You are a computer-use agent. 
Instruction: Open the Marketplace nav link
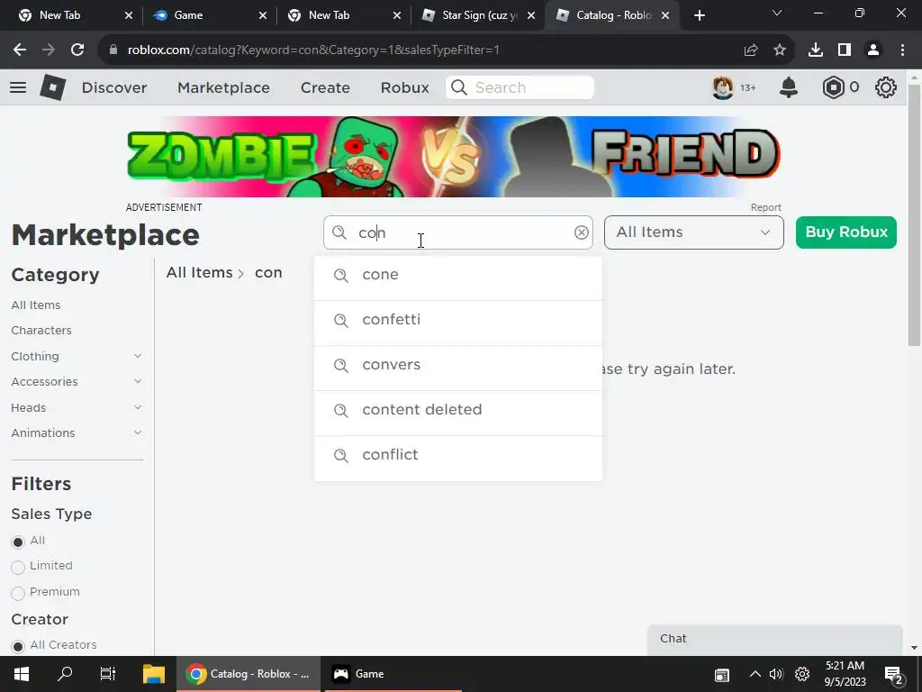coord(223,87)
